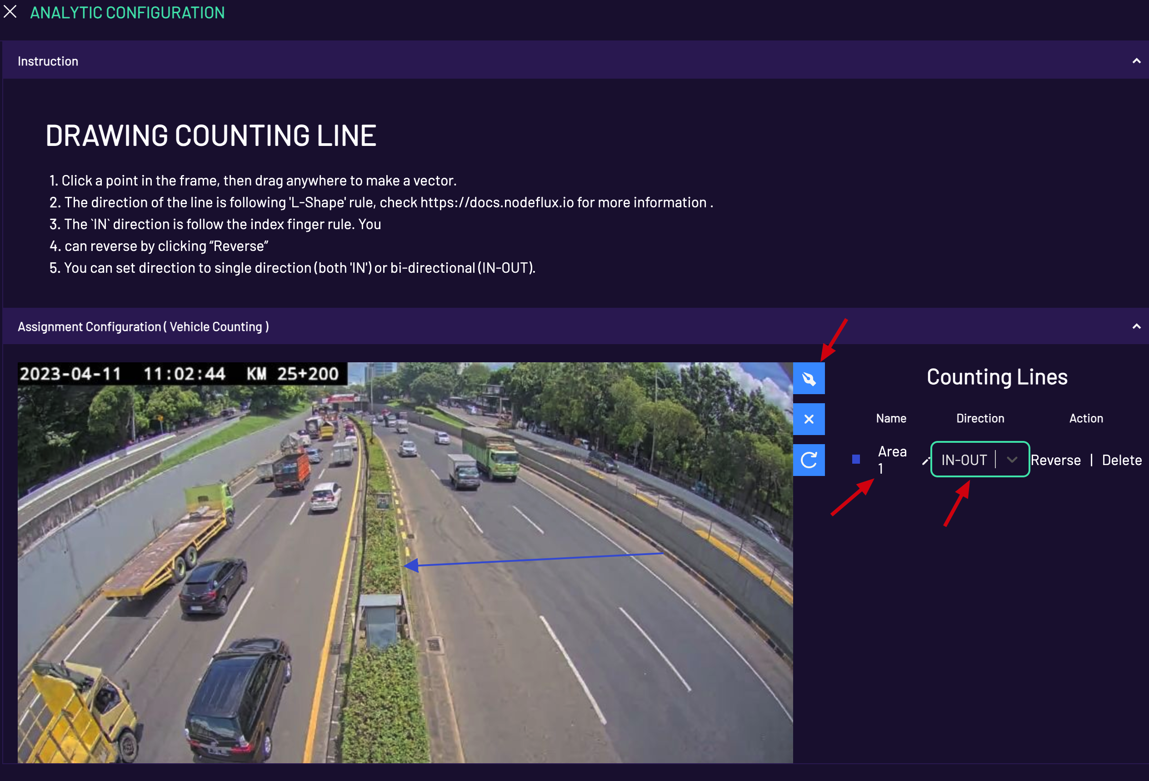1149x781 pixels.
Task: Collapse the Instruction section
Action: coord(1136,61)
